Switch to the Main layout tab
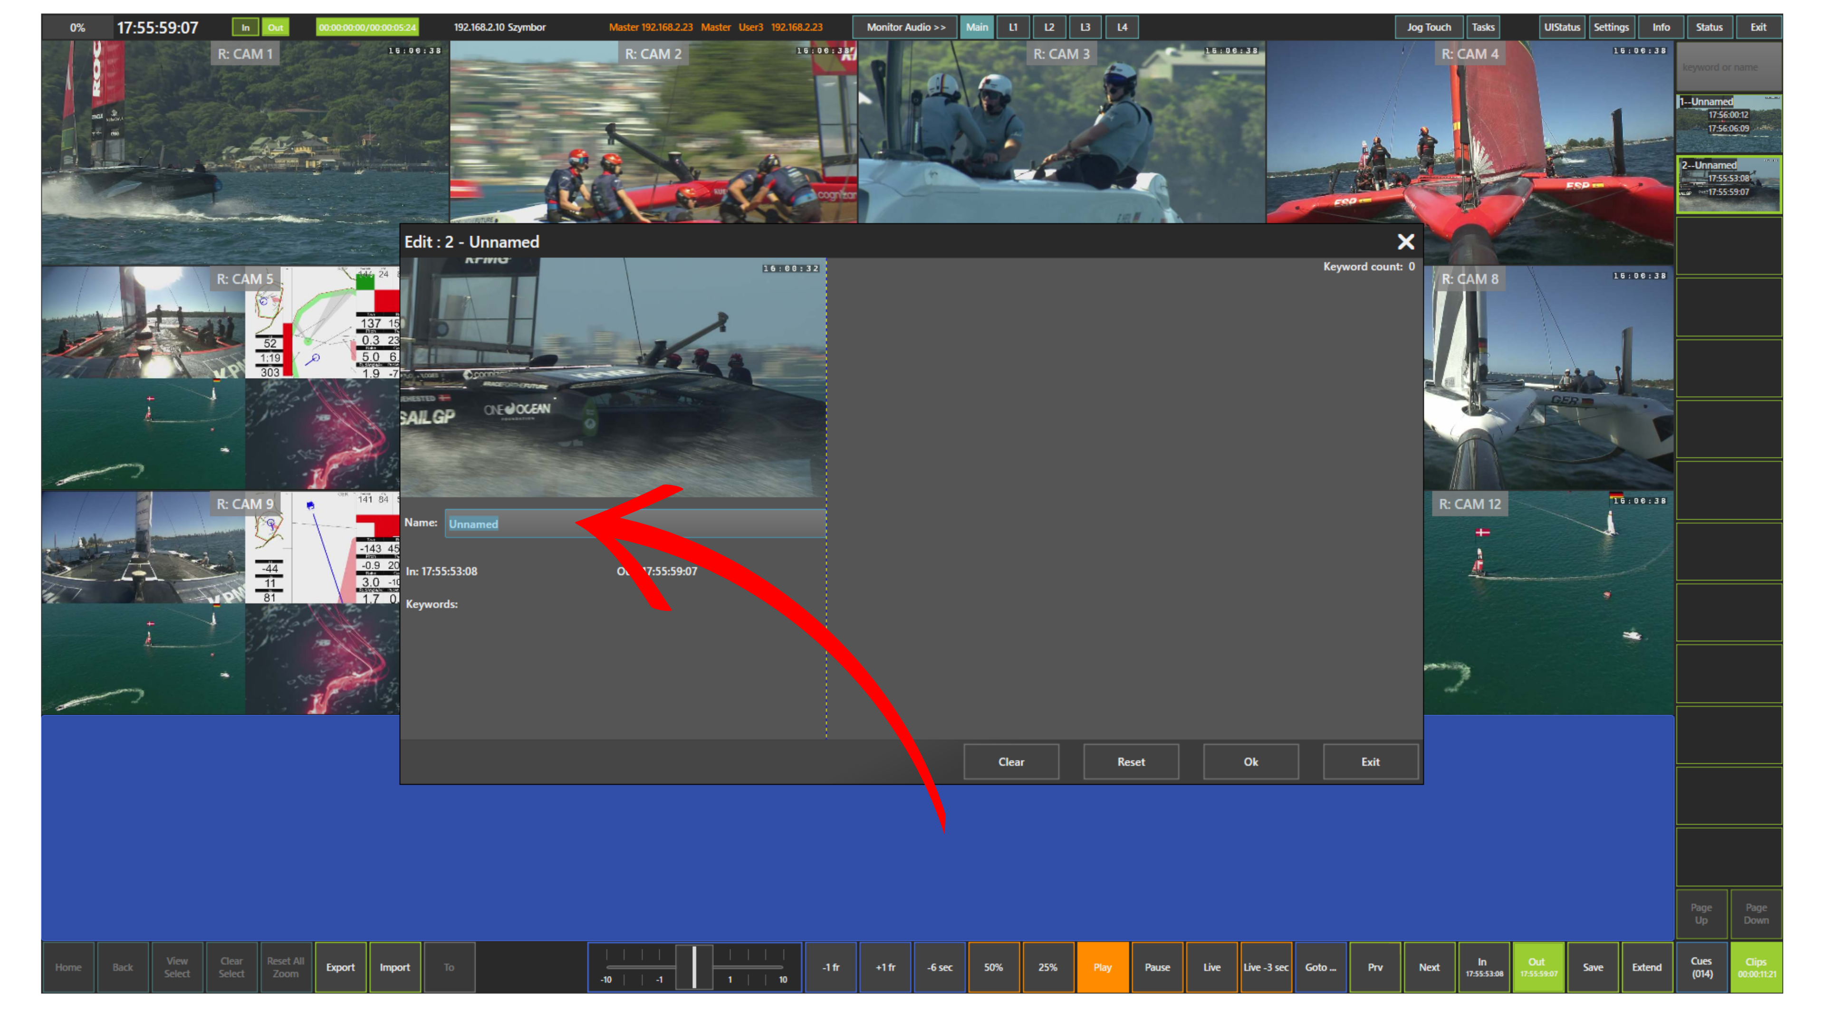 [976, 27]
